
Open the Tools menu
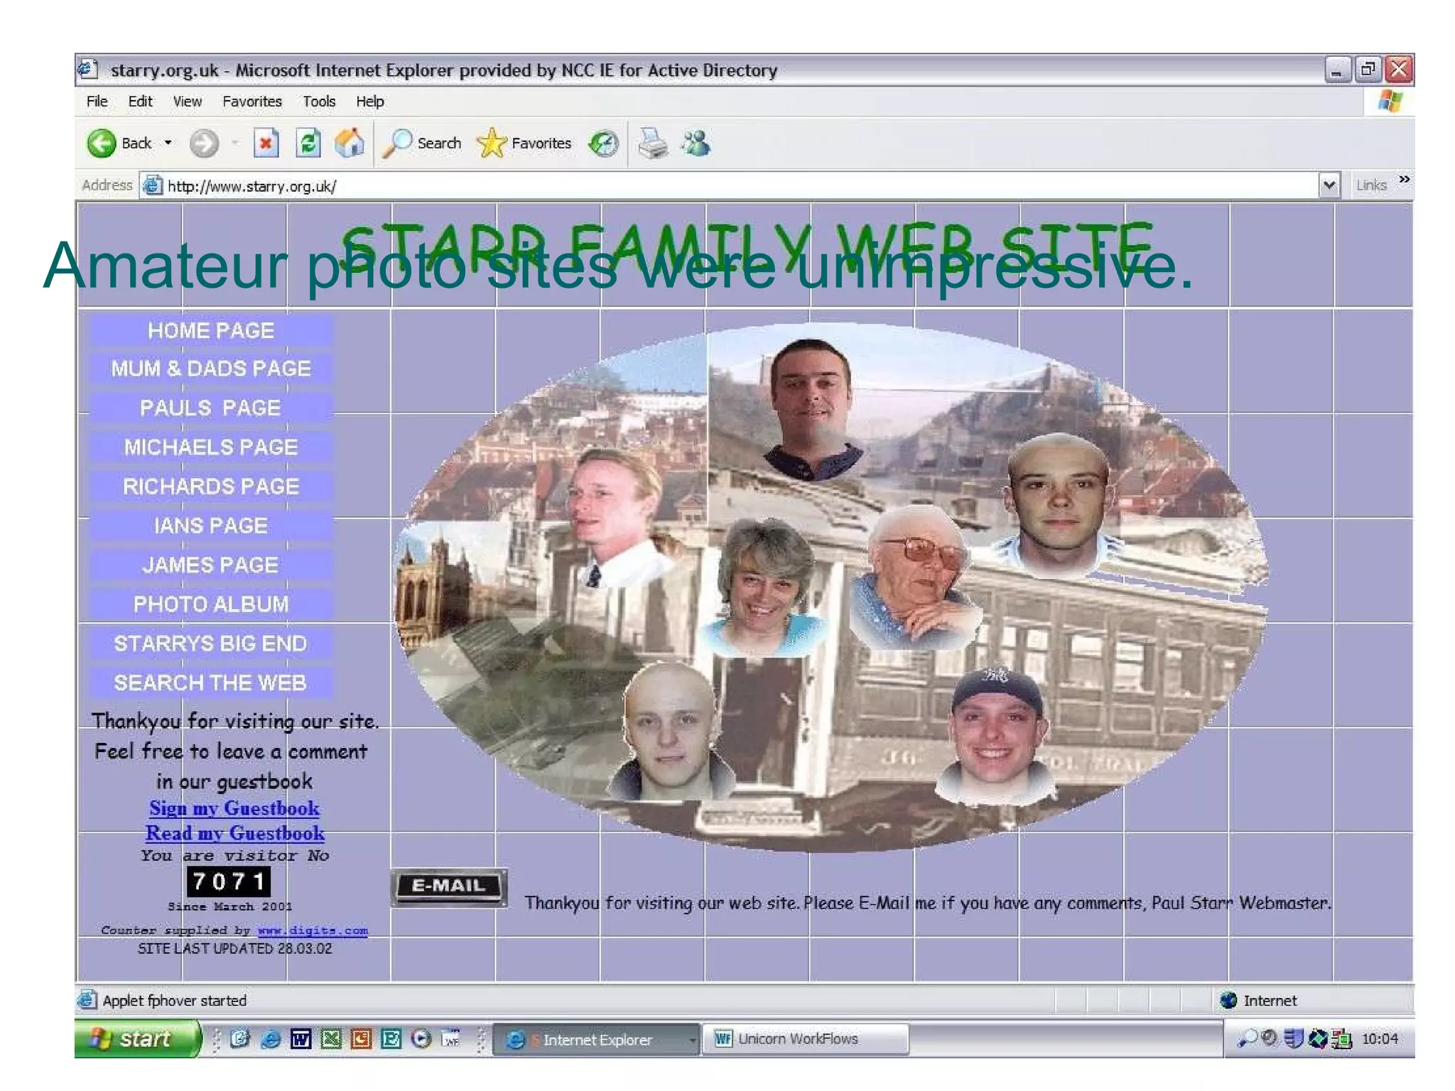pos(318,102)
